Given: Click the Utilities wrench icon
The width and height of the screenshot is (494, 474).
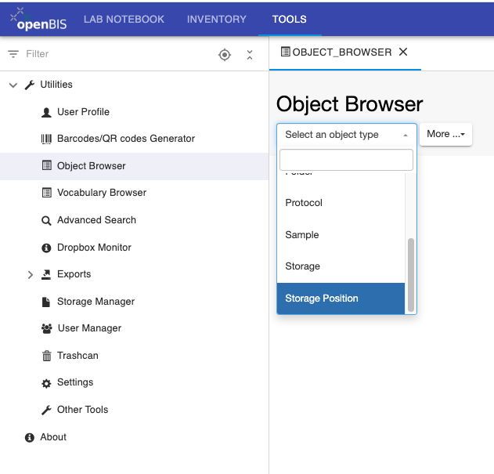Looking at the screenshot, I should (x=30, y=85).
